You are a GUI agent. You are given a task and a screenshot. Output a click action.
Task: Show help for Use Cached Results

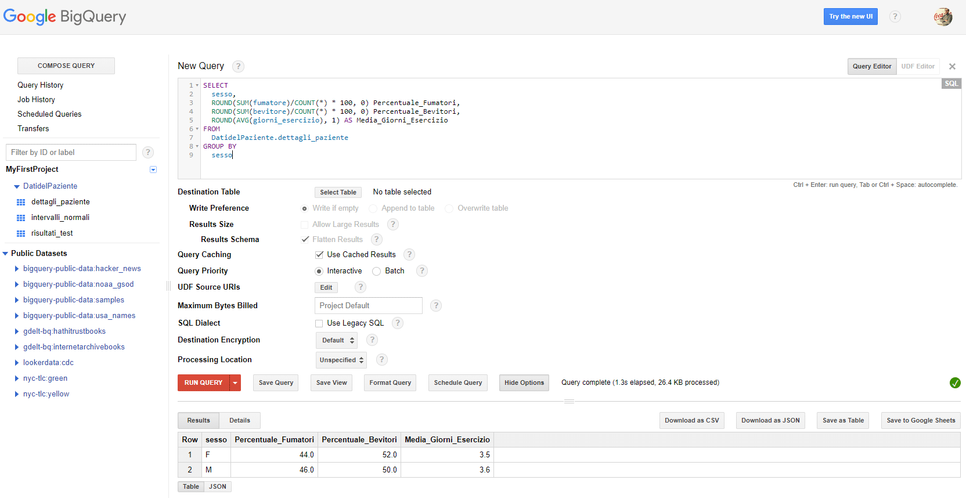(x=409, y=254)
